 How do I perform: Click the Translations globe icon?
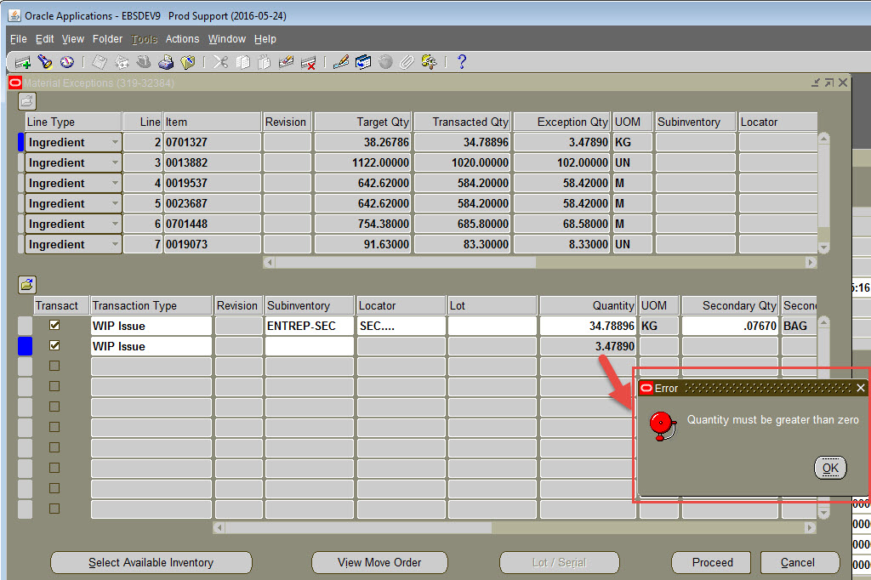387,61
